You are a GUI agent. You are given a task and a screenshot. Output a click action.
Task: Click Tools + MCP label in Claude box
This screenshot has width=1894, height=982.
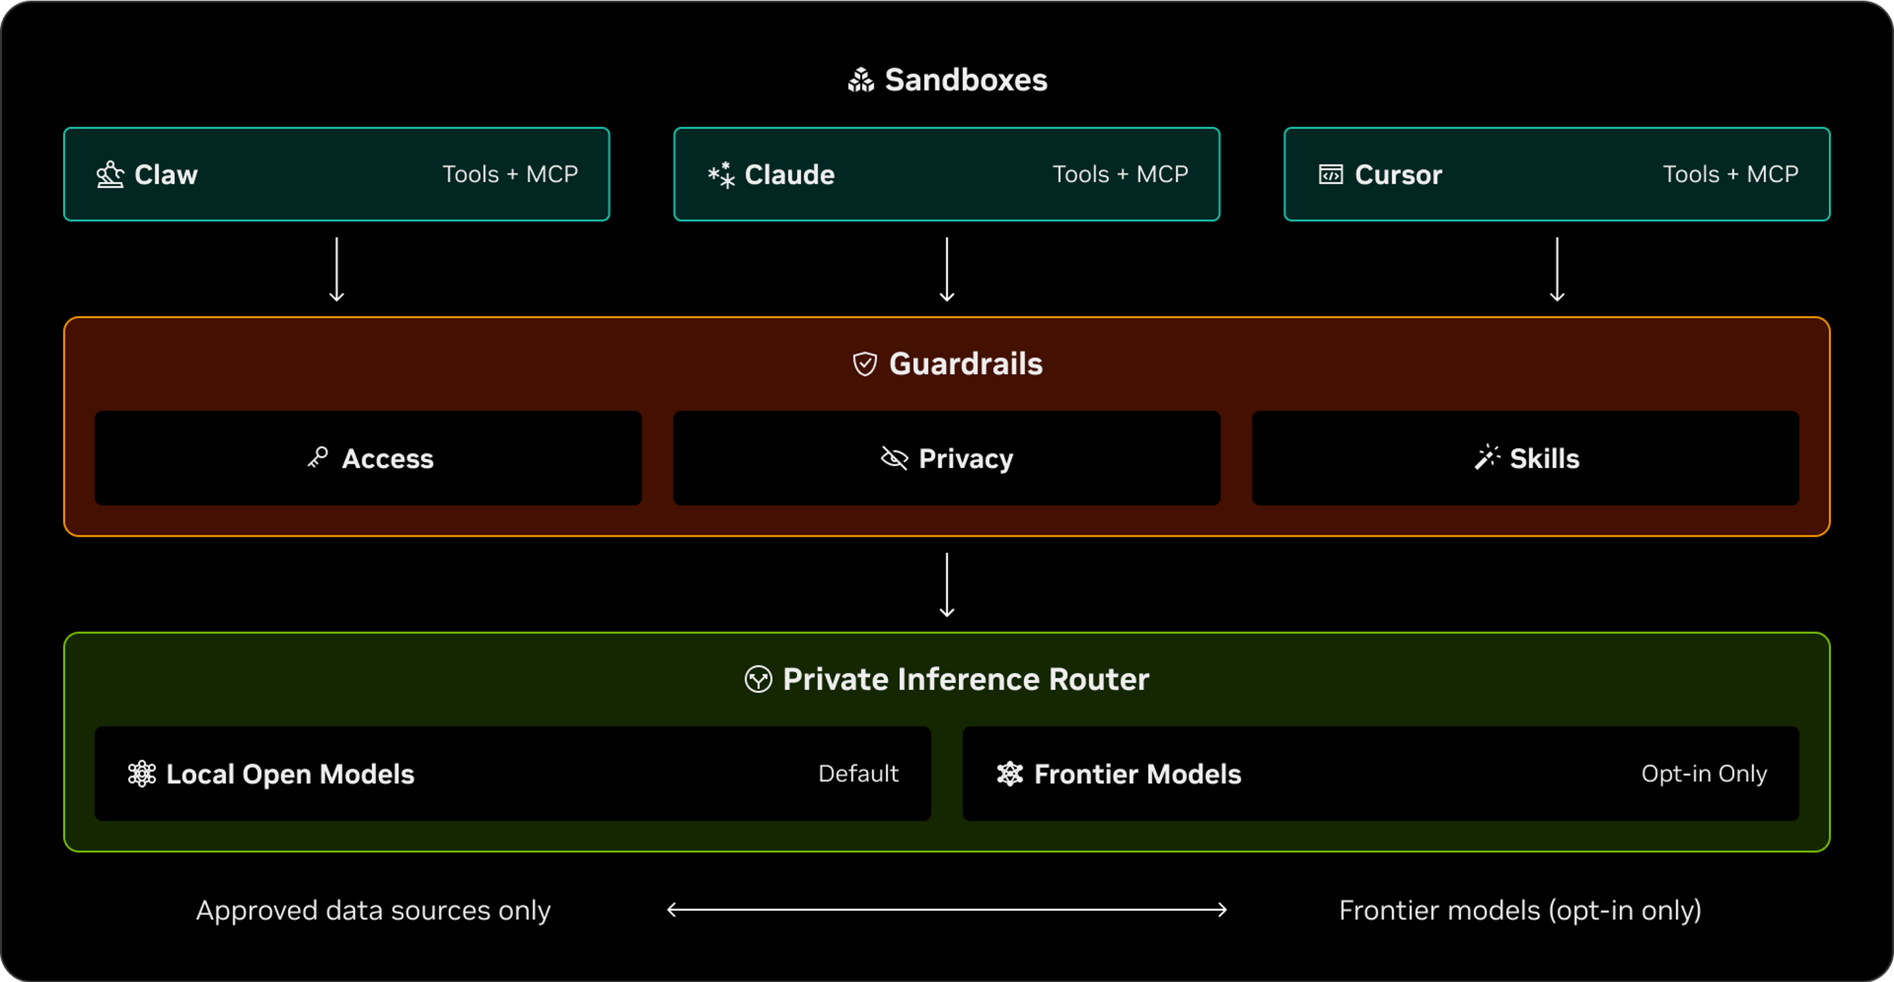point(1120,174)
